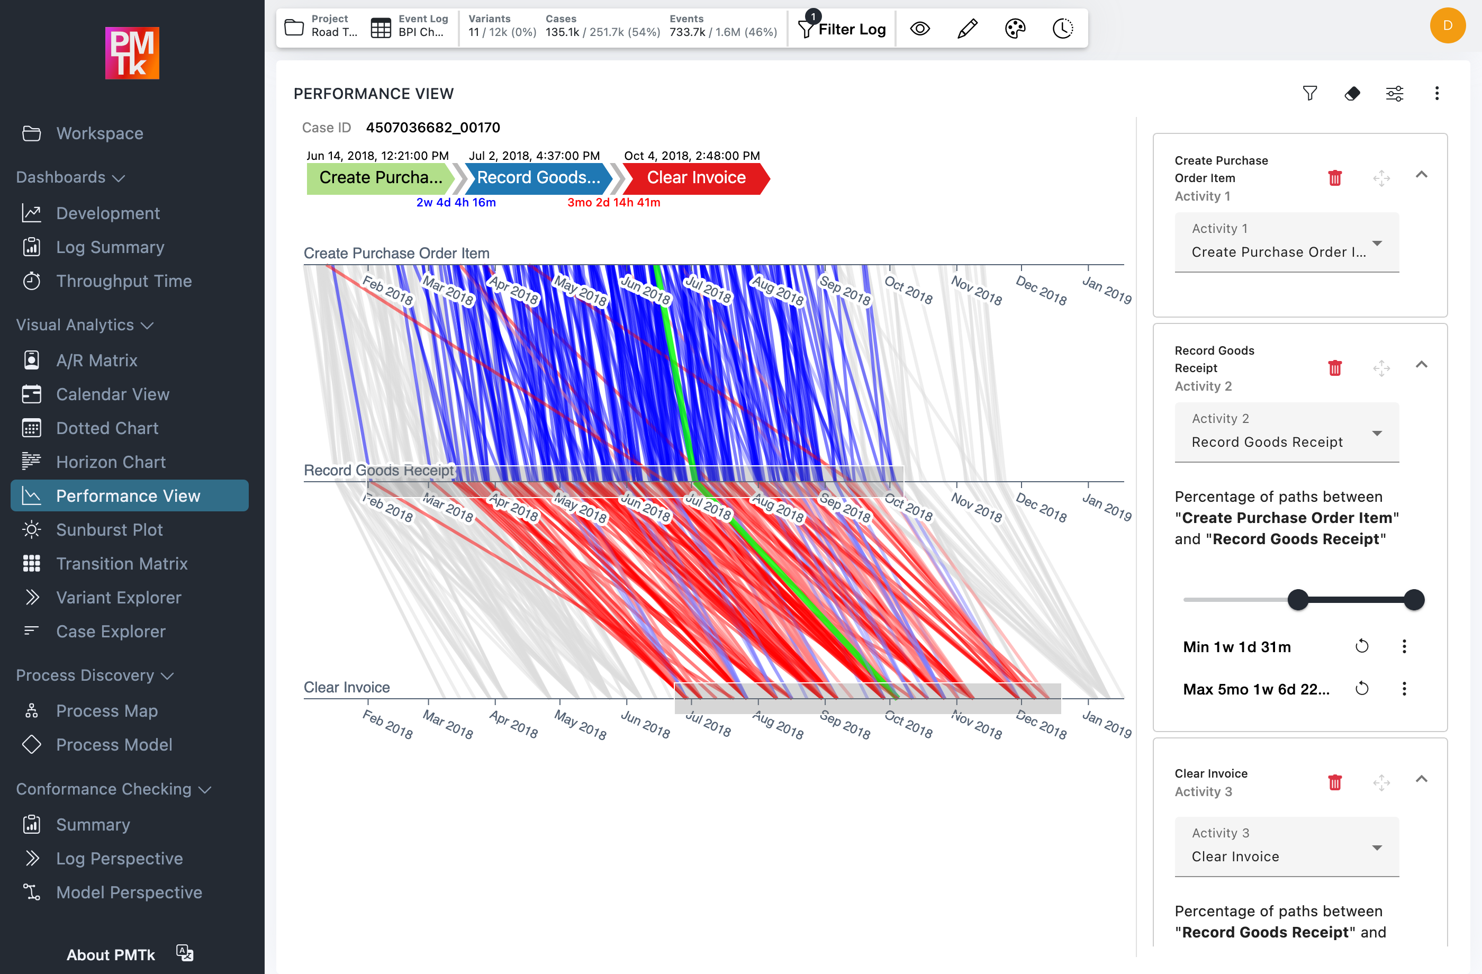The image size is (1482, 974).
Task: Select the Sunburst Plot tool
Action: (x=110, y=529)
